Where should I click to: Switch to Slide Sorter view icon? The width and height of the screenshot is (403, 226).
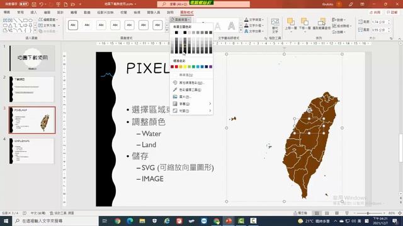pos(327,213)
